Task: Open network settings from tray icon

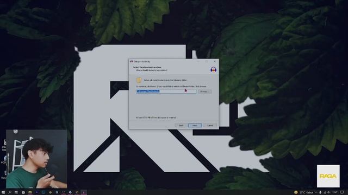Action: 325,192
